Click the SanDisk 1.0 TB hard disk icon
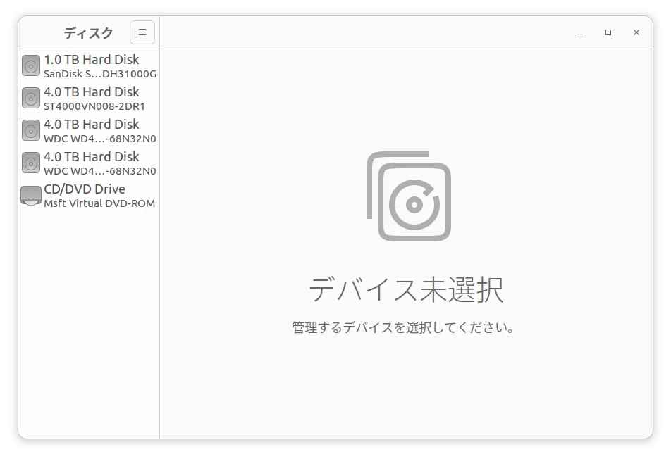 pos(31,65)
